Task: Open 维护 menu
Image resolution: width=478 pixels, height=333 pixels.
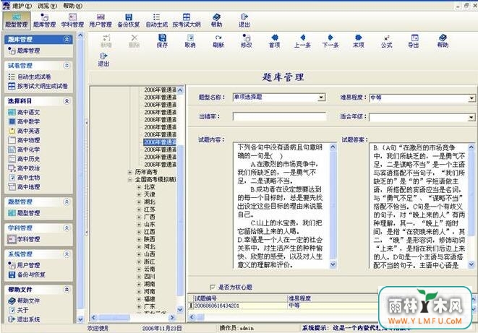Action: point(22,6)
